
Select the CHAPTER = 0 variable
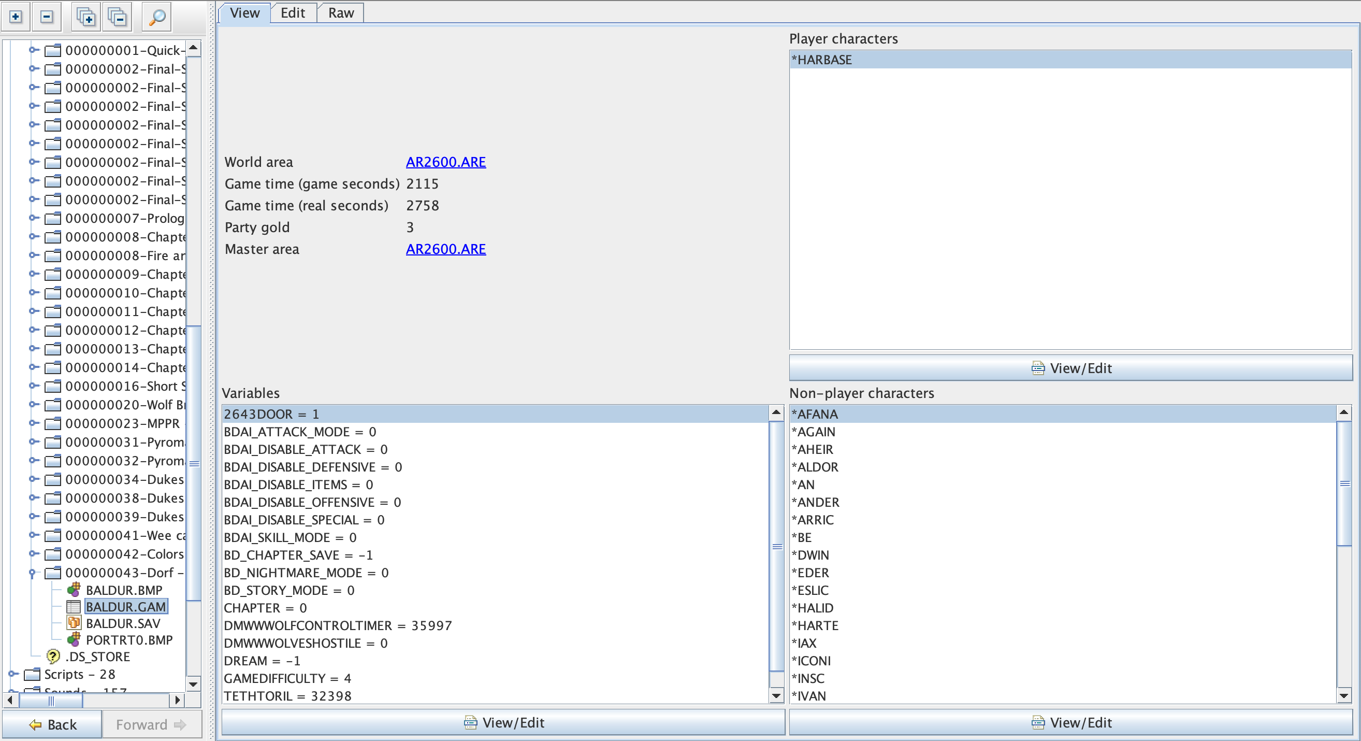pyautogui.click(x=495, y=608)
